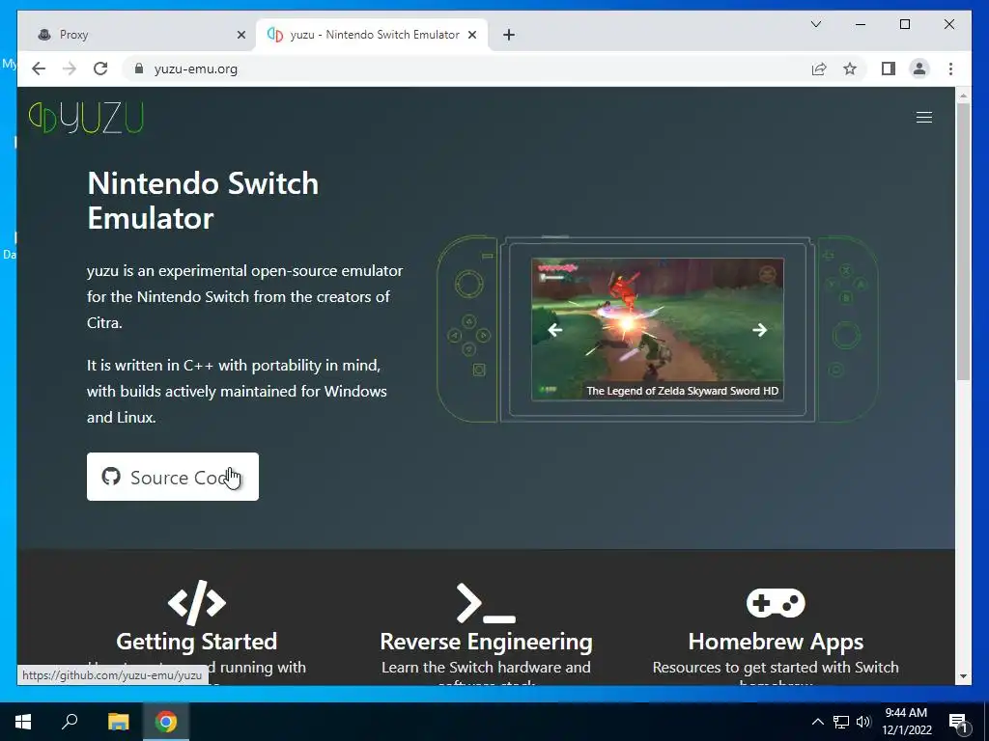
Task: Open the hamburger navigation menu
Action: (923, 117)
